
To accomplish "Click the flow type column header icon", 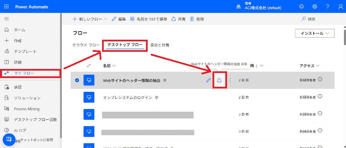I will (89, 66).
